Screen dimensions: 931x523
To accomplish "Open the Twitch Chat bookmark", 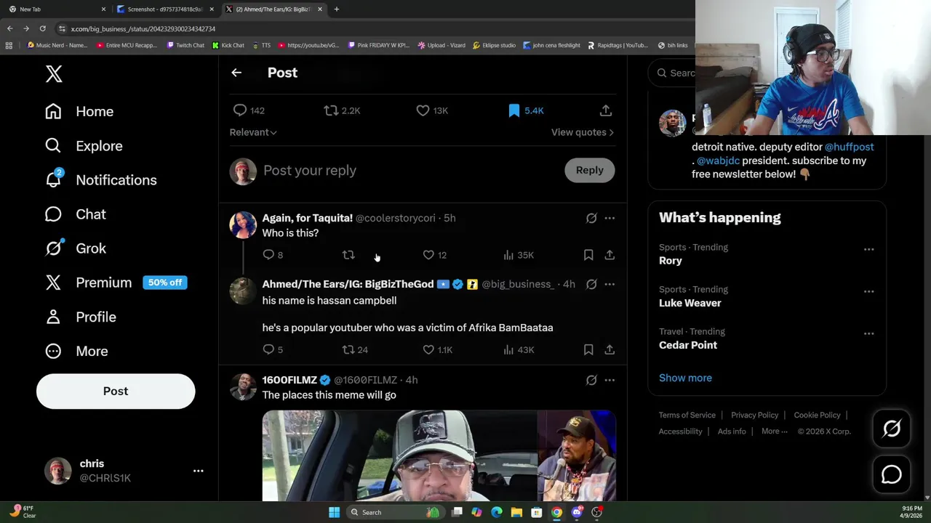I will [x=185, y=45].
